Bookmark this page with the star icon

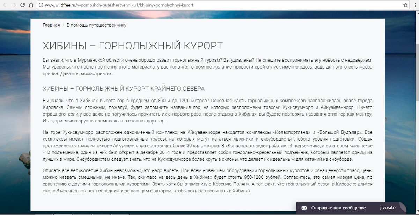click(x=405, y=5)
